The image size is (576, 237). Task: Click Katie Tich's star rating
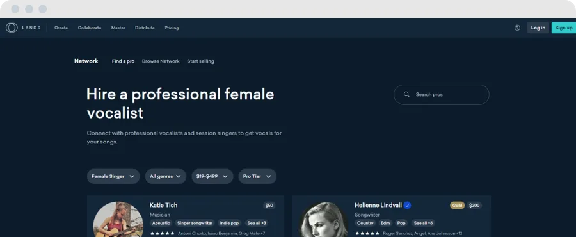coord(162,233)
